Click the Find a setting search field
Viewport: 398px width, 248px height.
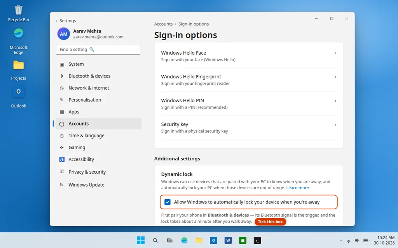point(98,49)
